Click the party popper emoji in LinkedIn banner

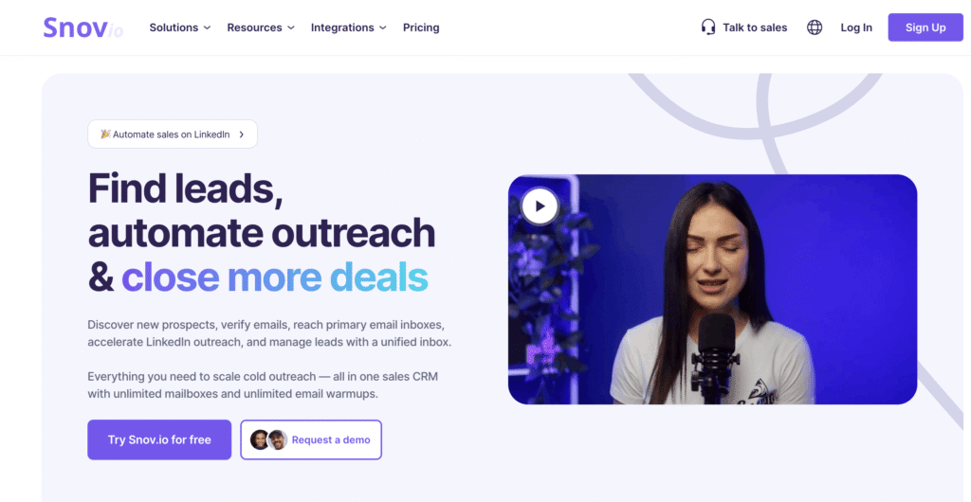coord(105,134)
